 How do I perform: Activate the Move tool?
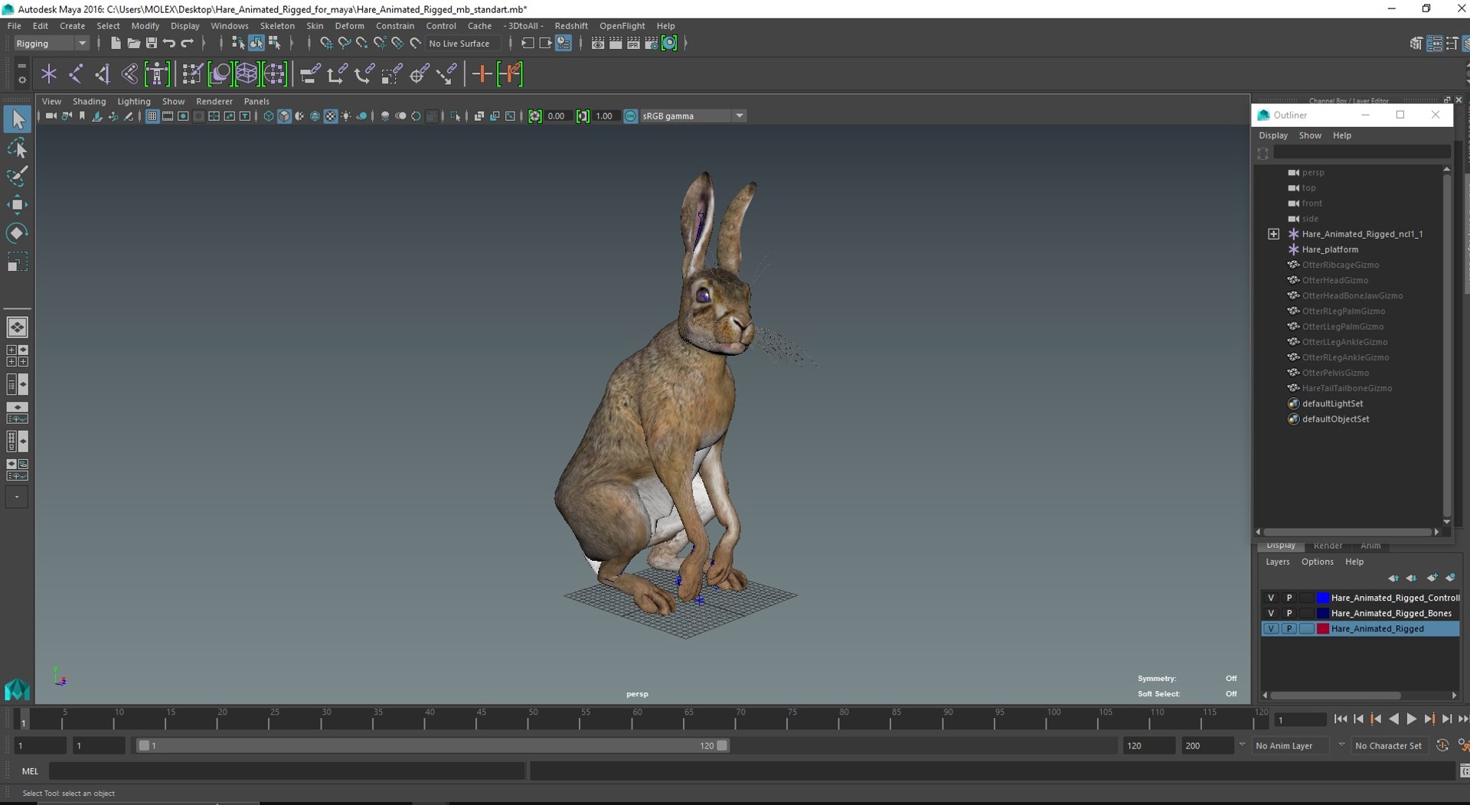pos(17,204)
